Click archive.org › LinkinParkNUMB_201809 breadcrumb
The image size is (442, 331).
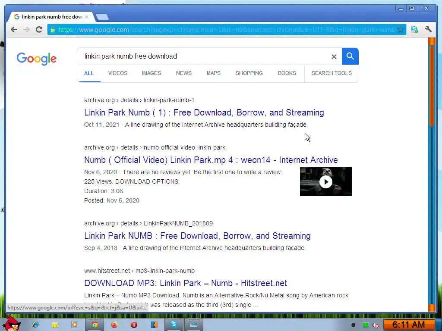[148, 224]
